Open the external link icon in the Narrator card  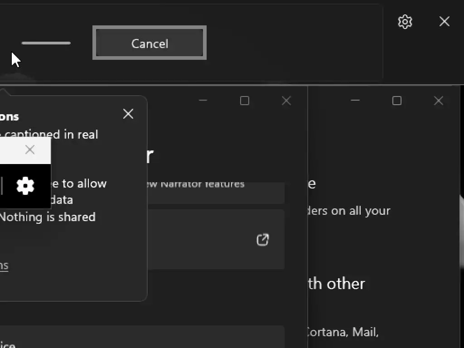pos(263,240)
